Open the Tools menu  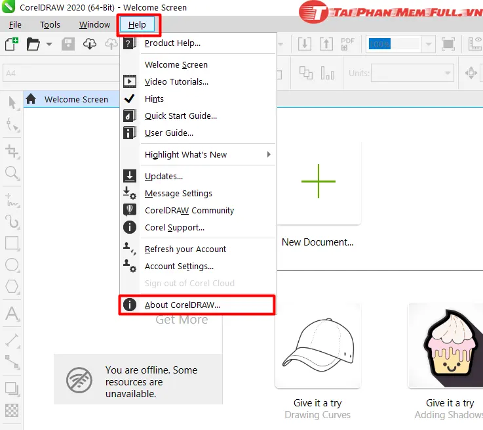point(50,25)
